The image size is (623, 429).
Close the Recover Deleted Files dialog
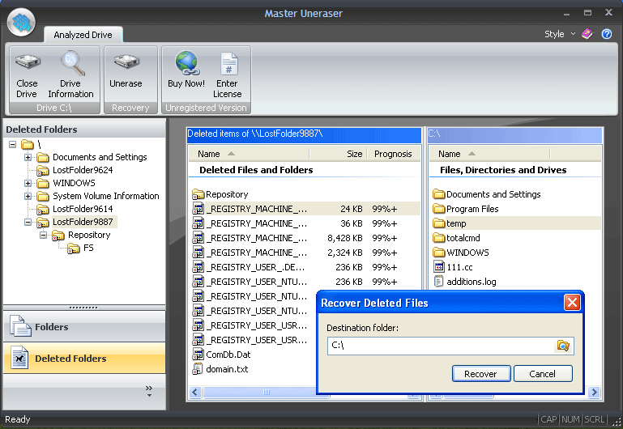pyautogui.click(x=572, y=303)
